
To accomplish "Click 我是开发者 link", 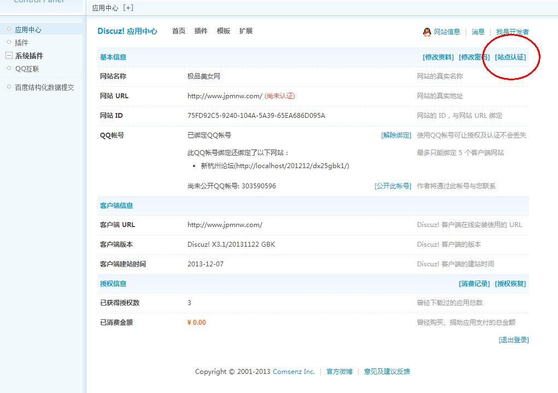I will tap(513, 32).
